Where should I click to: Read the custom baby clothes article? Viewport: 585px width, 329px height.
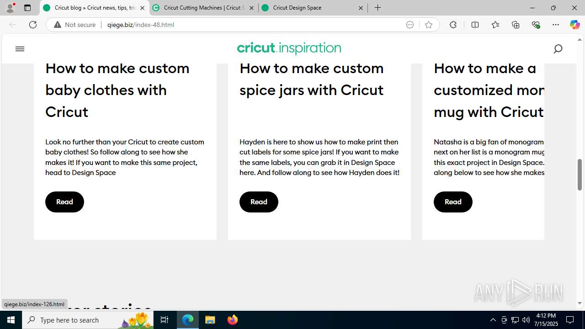tap(64, 202)
